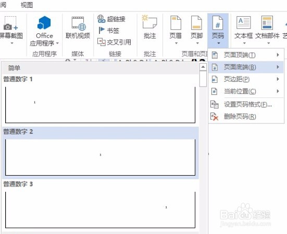Click the Cross-reference (交叉引用) icon
Viewport: 287px width, 234px height.
click(102, 42)
